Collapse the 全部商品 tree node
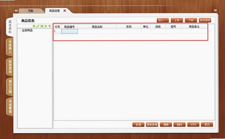This screenshot has height=139, width=225. click(20, 30)
